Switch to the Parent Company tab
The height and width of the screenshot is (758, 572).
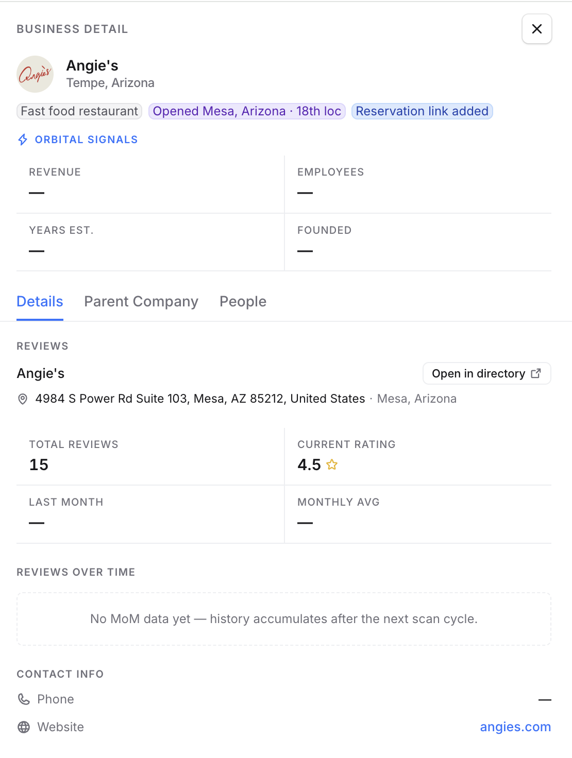click(141, 302)
